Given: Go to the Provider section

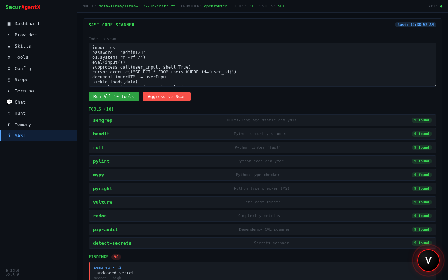Looking at the screenshot, I should pos(38,35).
